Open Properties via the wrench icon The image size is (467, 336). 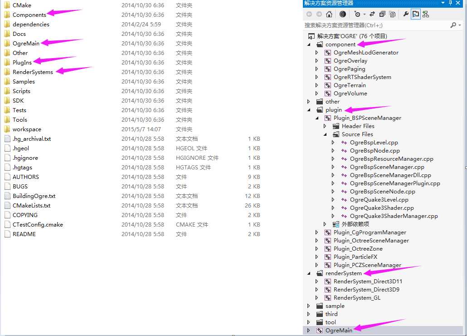[x=406, y=14]
